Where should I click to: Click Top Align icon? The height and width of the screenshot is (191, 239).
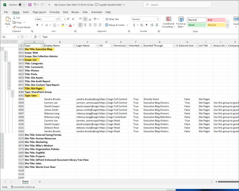[x=80, y=19]
